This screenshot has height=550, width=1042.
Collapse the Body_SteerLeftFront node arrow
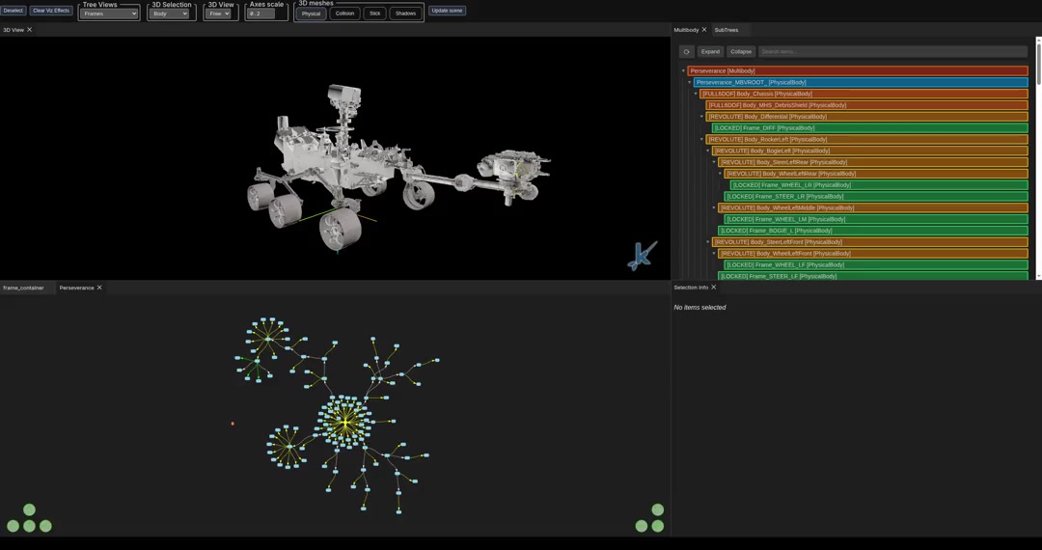708,242
